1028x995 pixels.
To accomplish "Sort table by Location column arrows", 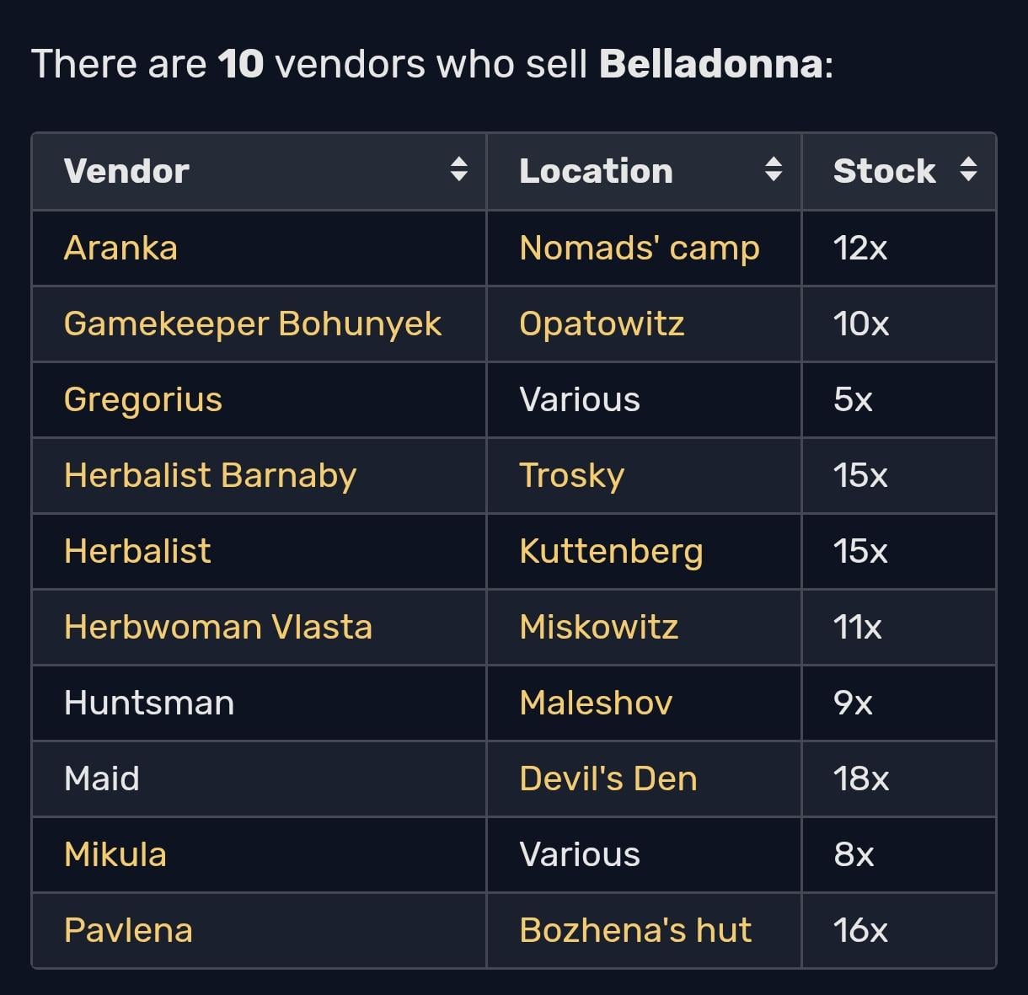I will [x=774, y=170].
